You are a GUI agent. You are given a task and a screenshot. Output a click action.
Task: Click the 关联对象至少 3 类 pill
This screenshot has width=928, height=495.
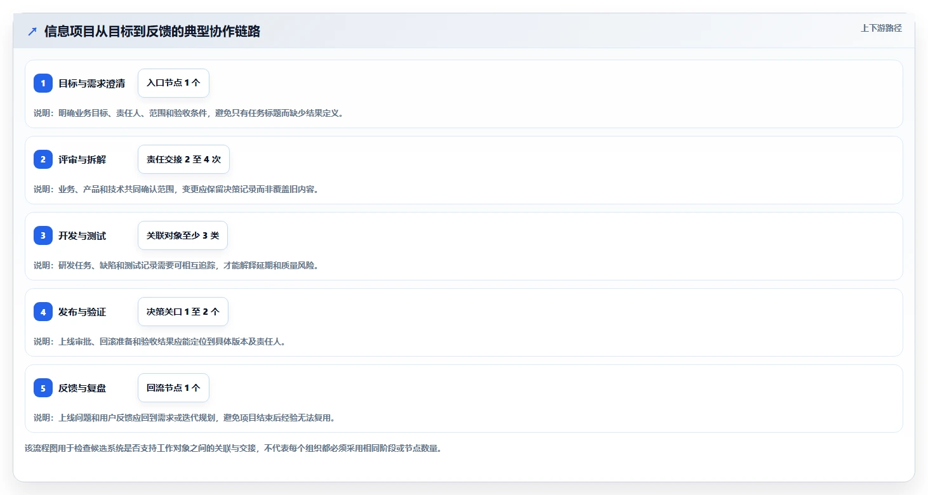[x=183, y=235]
